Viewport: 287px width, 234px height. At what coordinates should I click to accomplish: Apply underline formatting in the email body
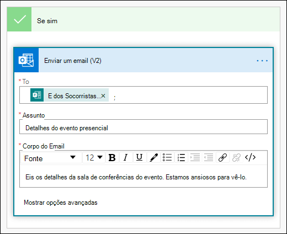click(x=140, y=158)
